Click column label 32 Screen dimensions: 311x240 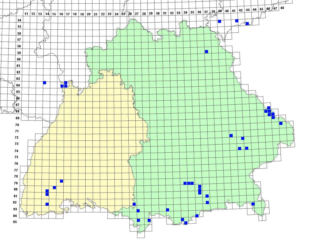pos(172,13)
